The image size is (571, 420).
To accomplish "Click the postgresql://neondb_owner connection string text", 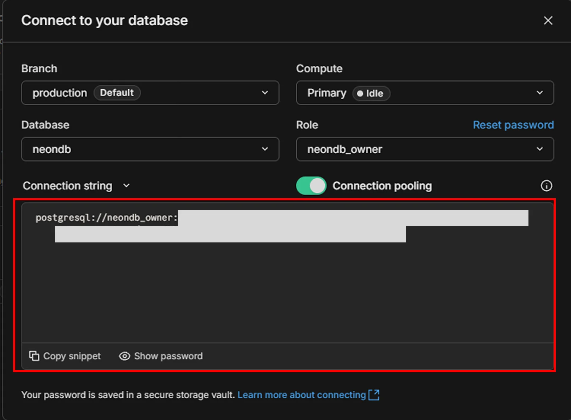I will point(106,218).
